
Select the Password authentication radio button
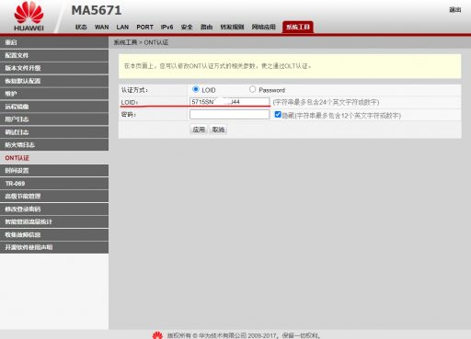point(252,89)
